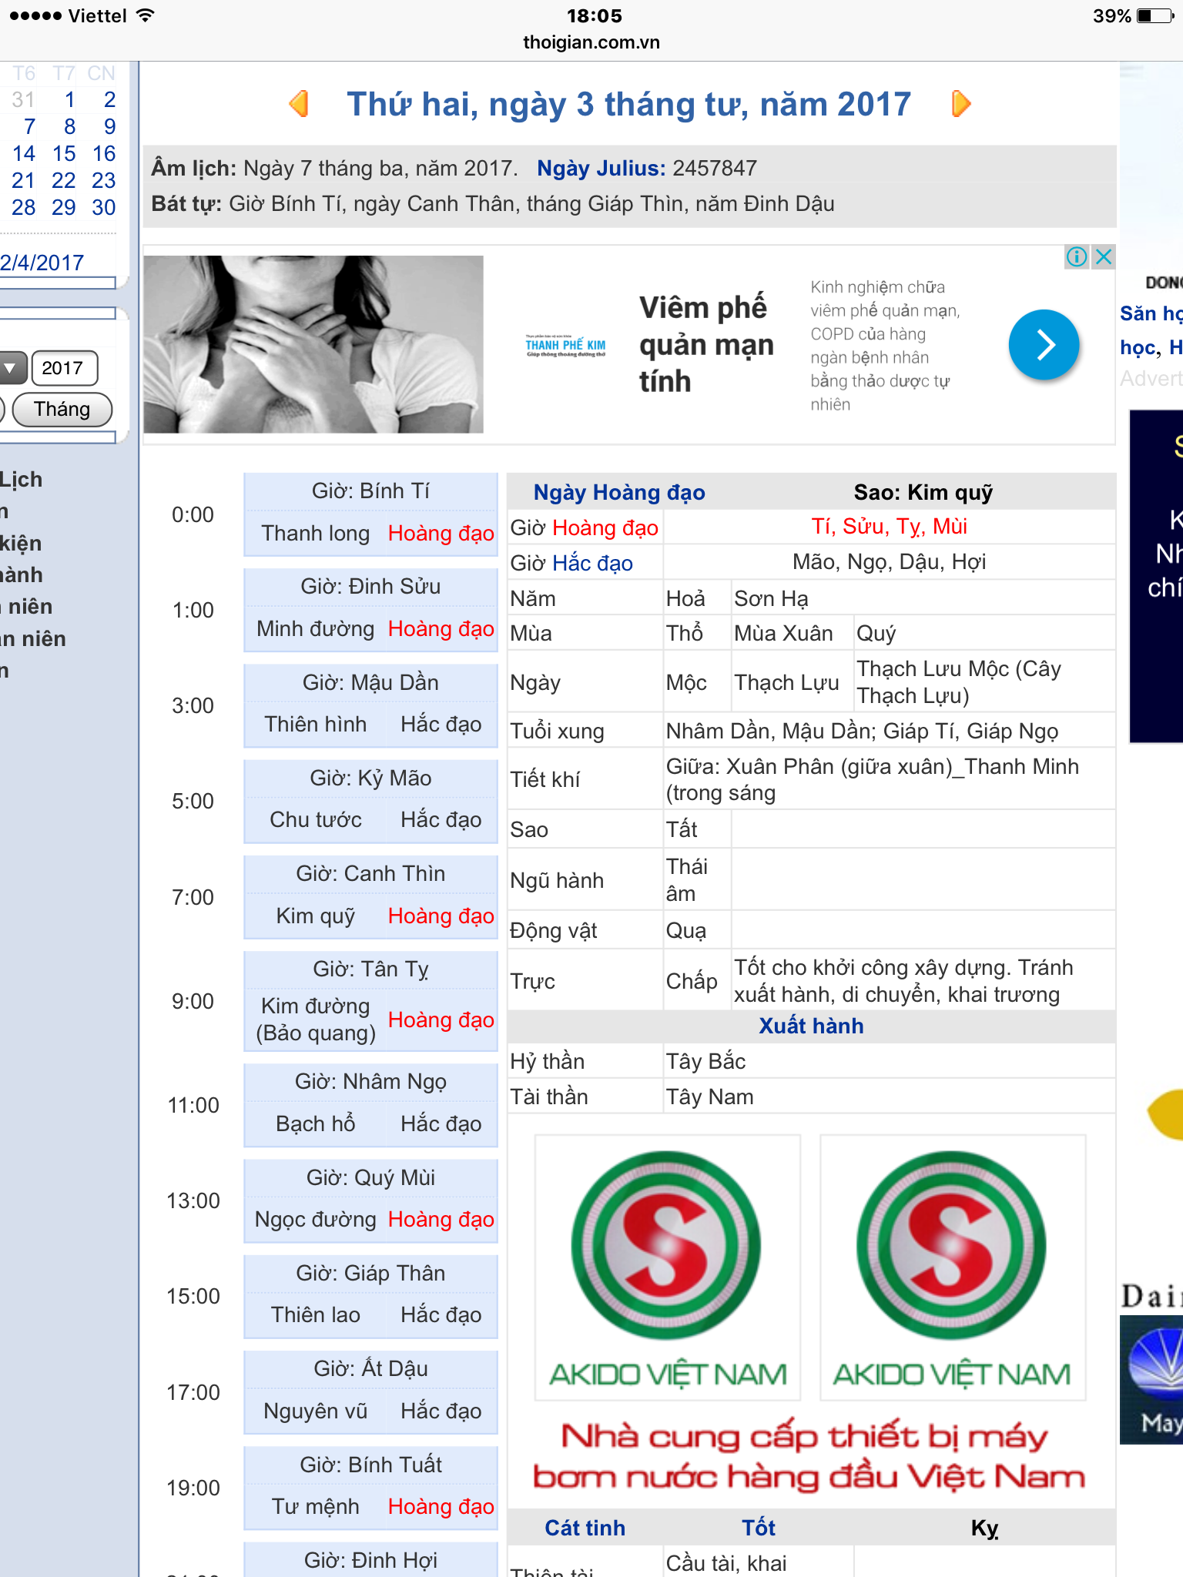
Task: Click the Ngày Hoàng đạo heading
Action: pyautogui.click(x=619, y=492)
